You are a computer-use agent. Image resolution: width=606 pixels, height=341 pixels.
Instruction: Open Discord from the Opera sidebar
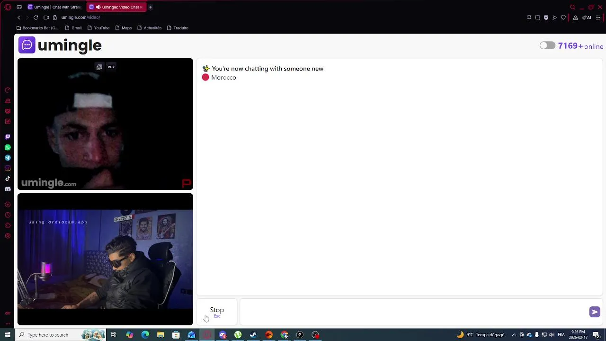[8, 189]
